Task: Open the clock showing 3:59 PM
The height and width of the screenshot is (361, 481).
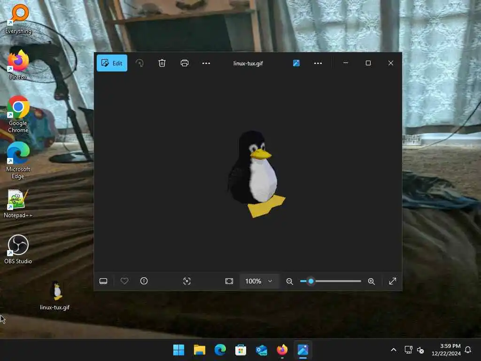Action: tap(446, 350)
